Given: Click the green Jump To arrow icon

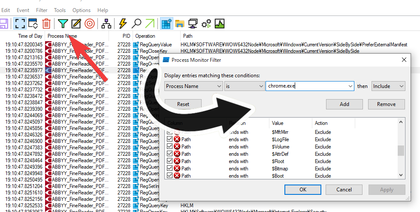Looking at the screenshot, I should point(150,23).
